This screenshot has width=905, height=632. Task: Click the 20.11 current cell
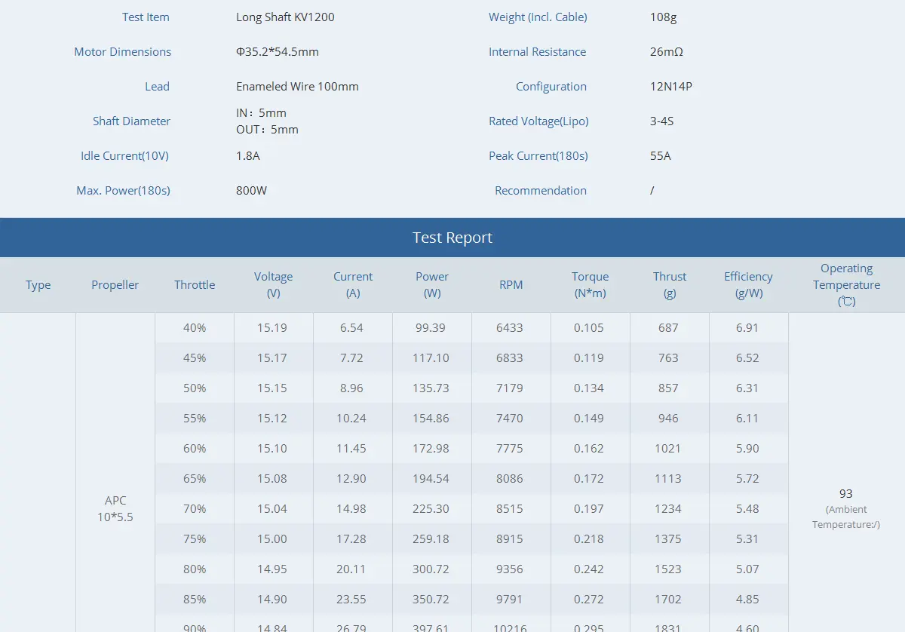[x=351, y=569]
